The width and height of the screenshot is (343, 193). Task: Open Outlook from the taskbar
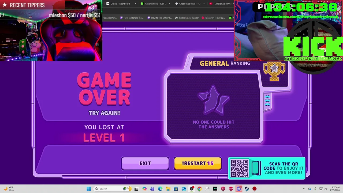184,189
